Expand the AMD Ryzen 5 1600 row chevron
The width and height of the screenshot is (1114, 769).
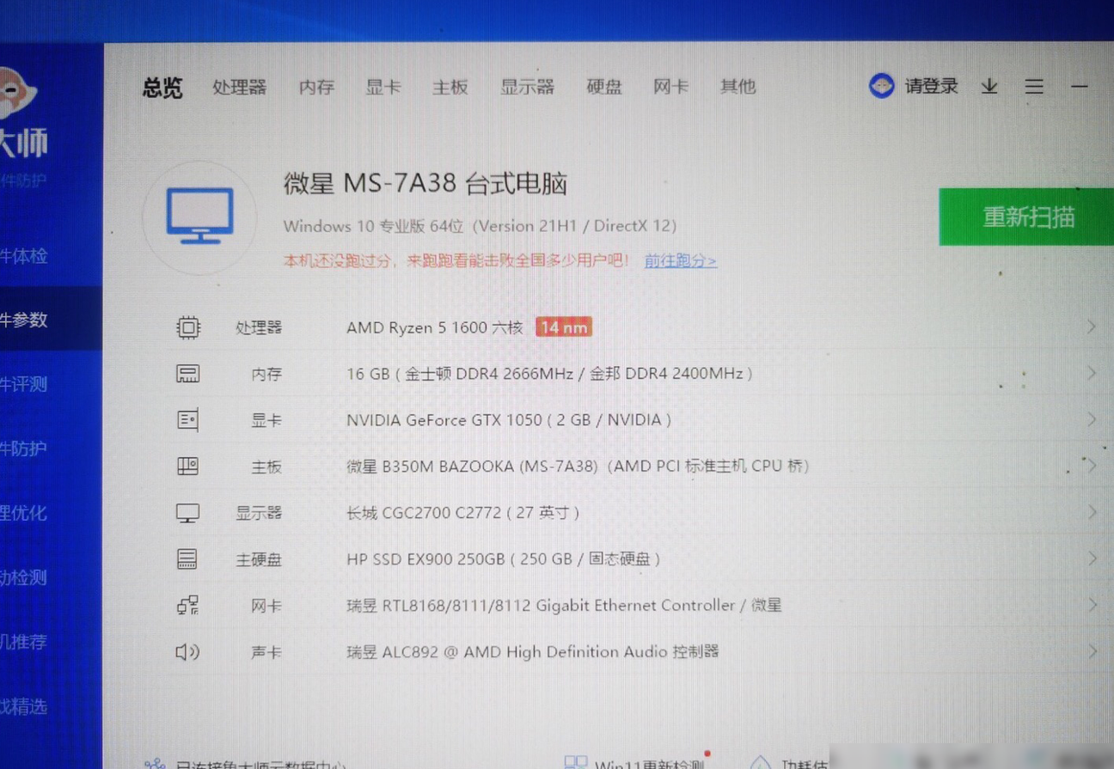tap(1092, 327)
